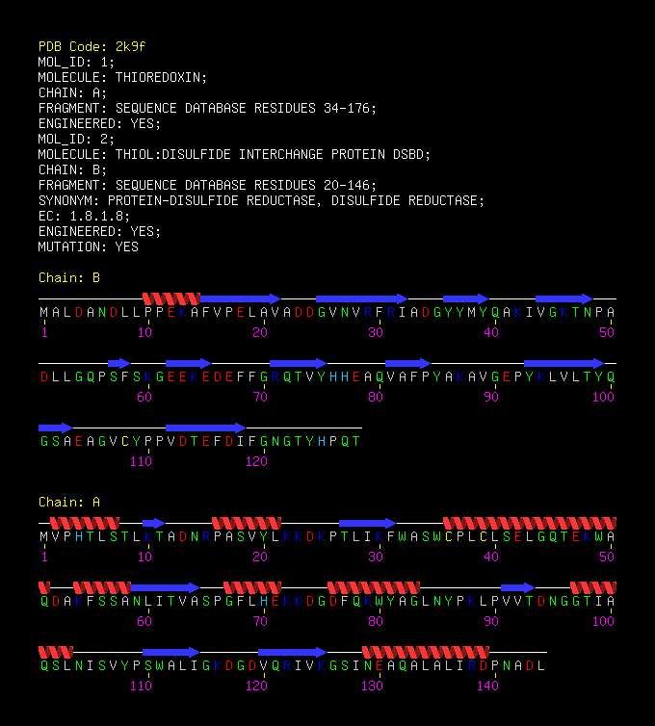Viewport: 655px width, 726px height.
Task: Click Chain A helix above VPHTLS
Action: click(85, 523)
